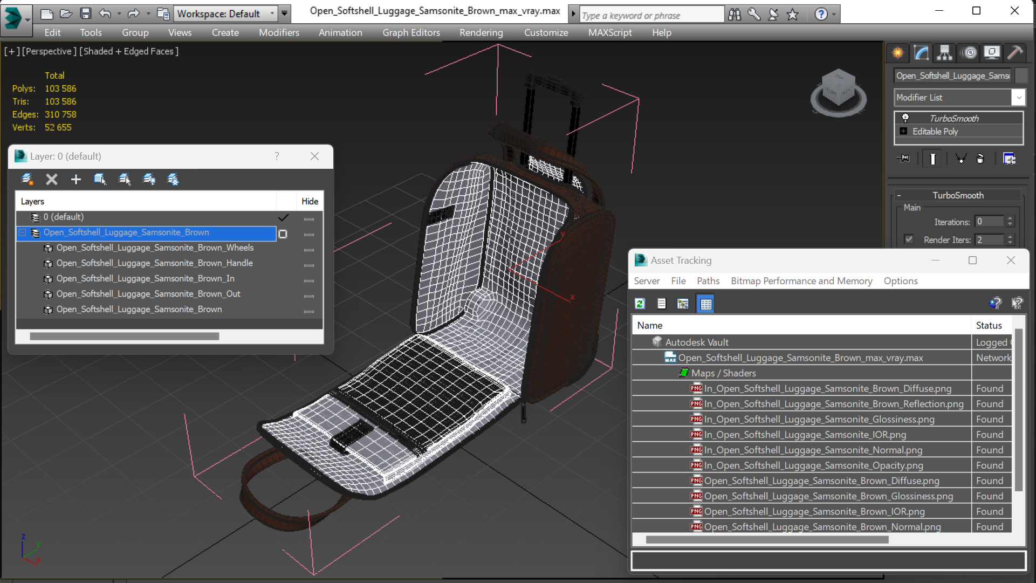Toggle the box for Open_Softshell_Luggage_Samsonite_Brown layer
This screenshot has height=583, width=1036.
pyautogui.click(x=283, y=234)
